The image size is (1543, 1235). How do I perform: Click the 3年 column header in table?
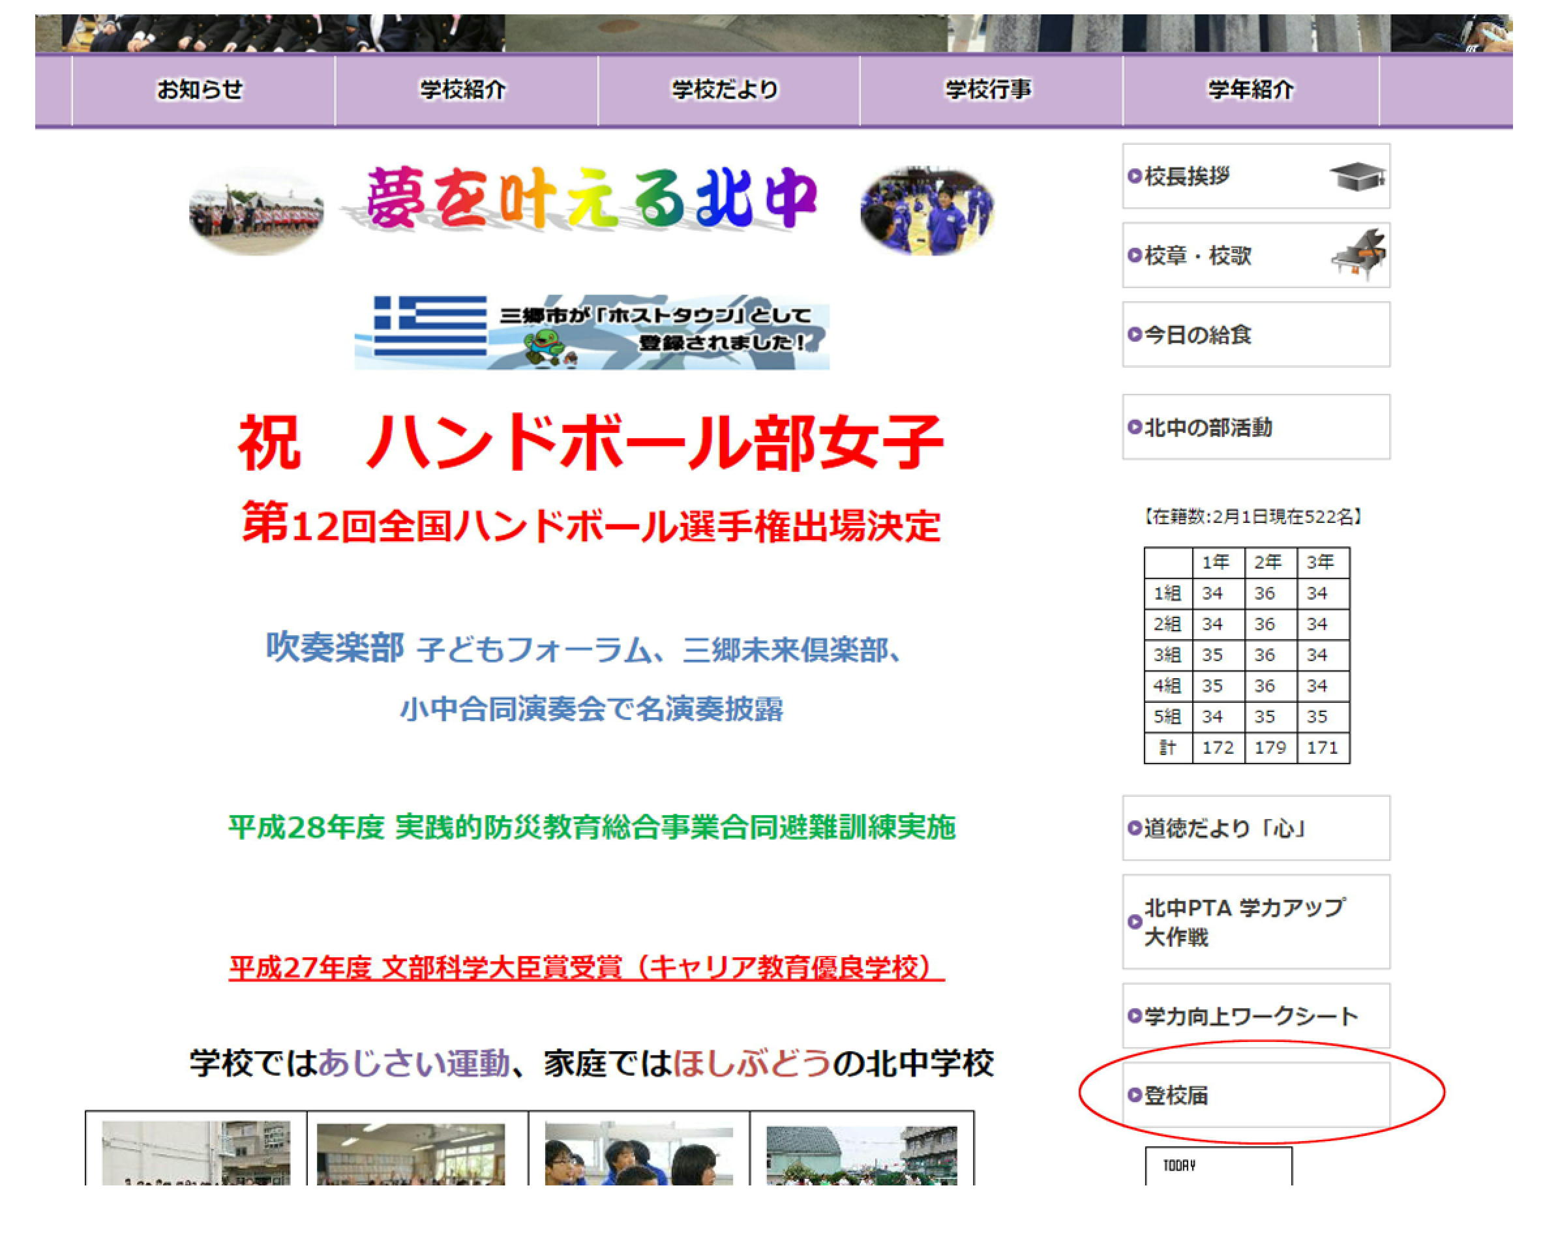[x=1323, y=563]
